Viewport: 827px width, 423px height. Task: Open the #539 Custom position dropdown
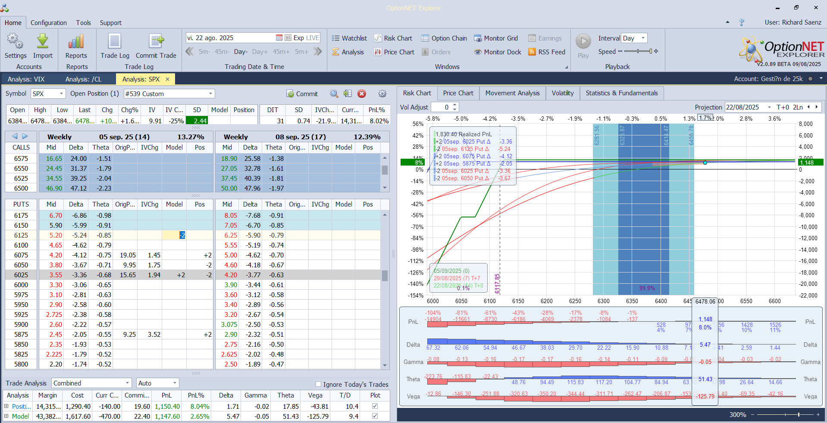click(210, 94)
